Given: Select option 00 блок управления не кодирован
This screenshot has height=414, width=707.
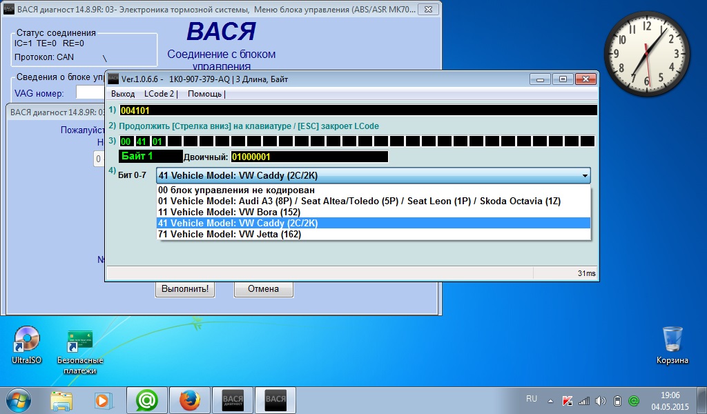Looking at the screenshot, I should click(374, 190).
